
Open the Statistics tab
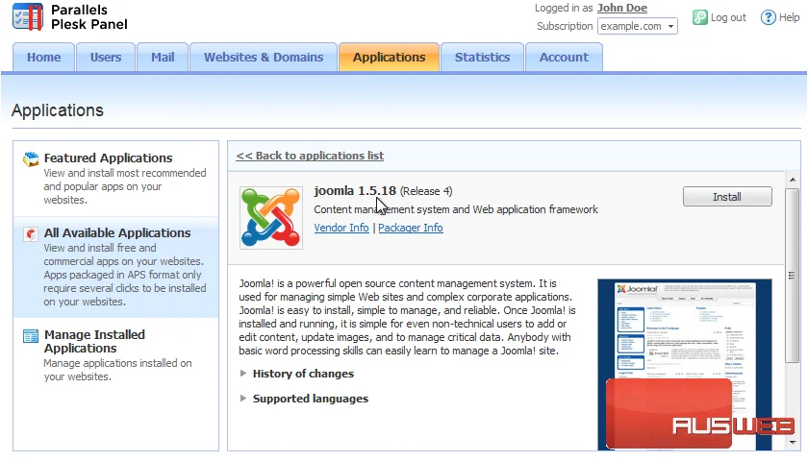click(x=482, y=57)
